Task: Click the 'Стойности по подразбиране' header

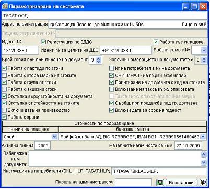Action: point(104,124)
